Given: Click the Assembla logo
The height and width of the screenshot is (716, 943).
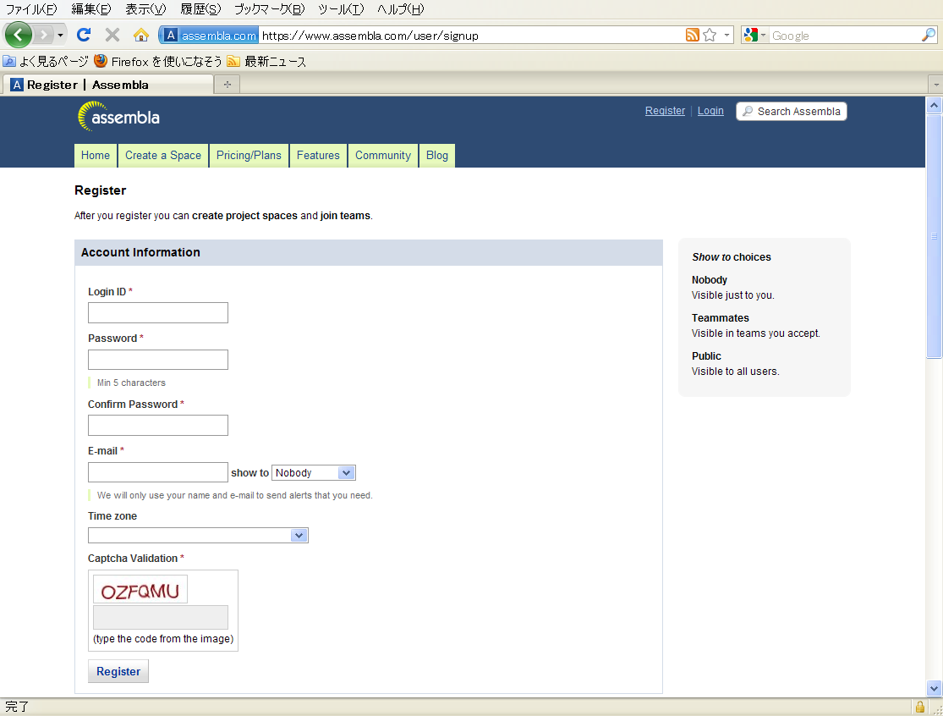Looking at the screenshot, I should [x=118, y=117].
